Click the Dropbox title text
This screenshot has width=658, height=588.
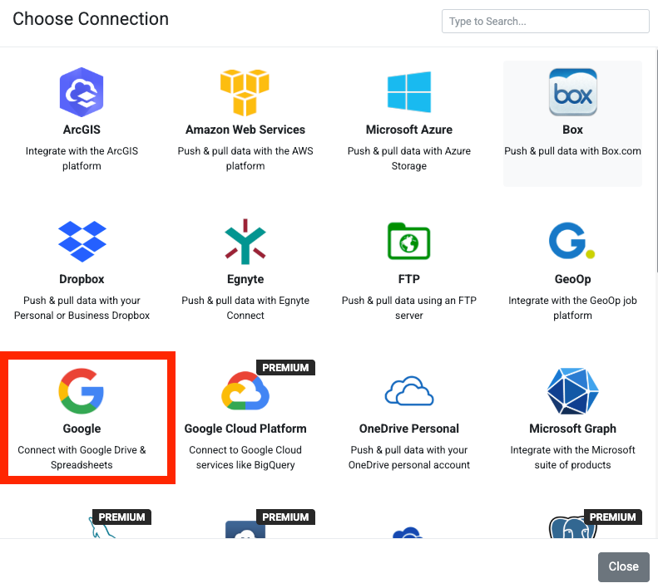click(x=82, y=279)
